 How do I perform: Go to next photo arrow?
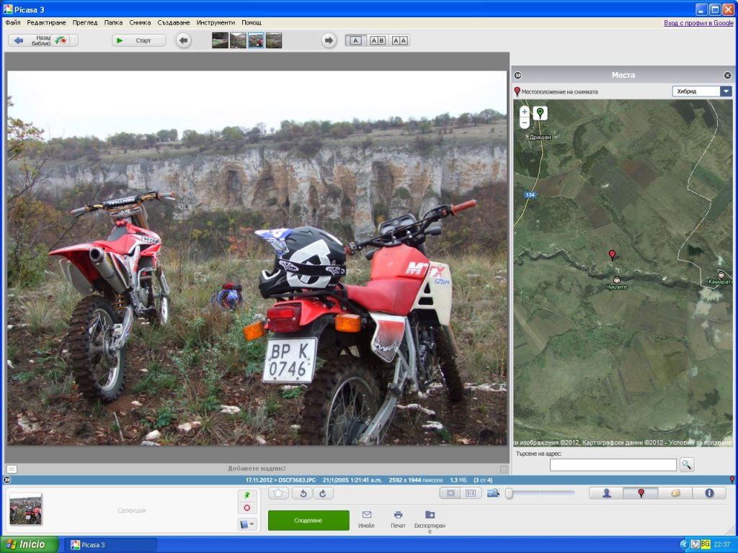329,40
